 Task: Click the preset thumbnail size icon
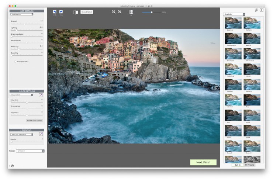click(x=256, y=10)
